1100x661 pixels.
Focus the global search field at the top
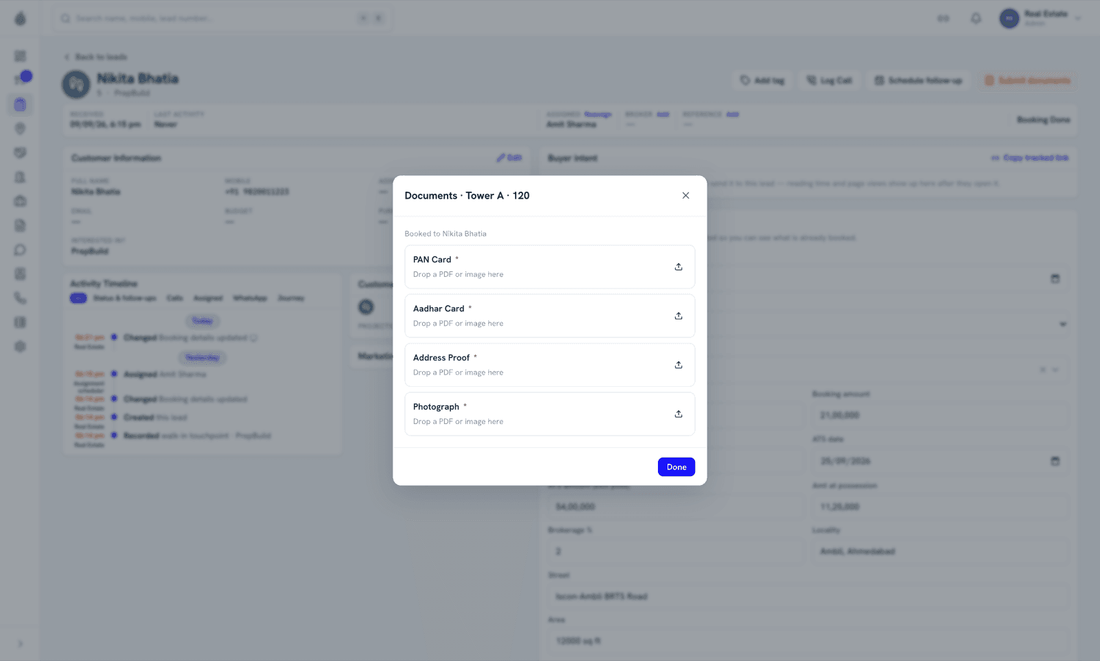point(221,19)
